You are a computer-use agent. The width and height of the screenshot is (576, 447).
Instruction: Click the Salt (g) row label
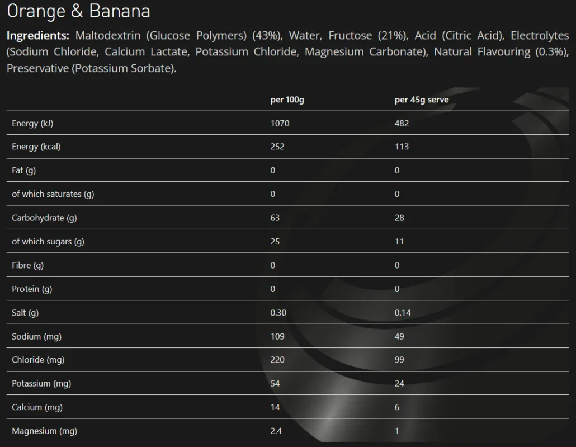click(x=25, y=313)
